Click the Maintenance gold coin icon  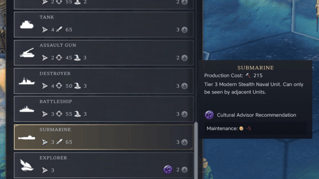click(x=241, y=128)
